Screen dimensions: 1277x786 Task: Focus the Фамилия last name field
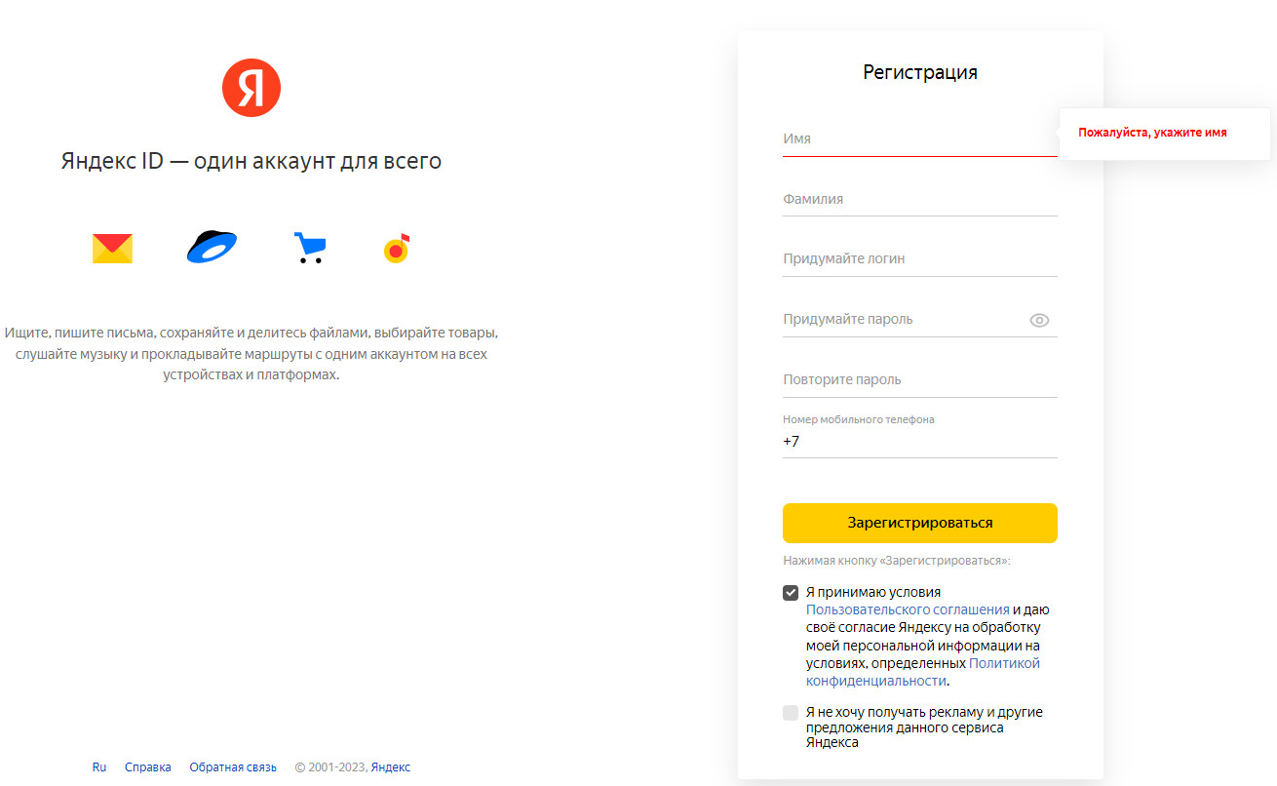pyautogui.click(x=919, y=199)
